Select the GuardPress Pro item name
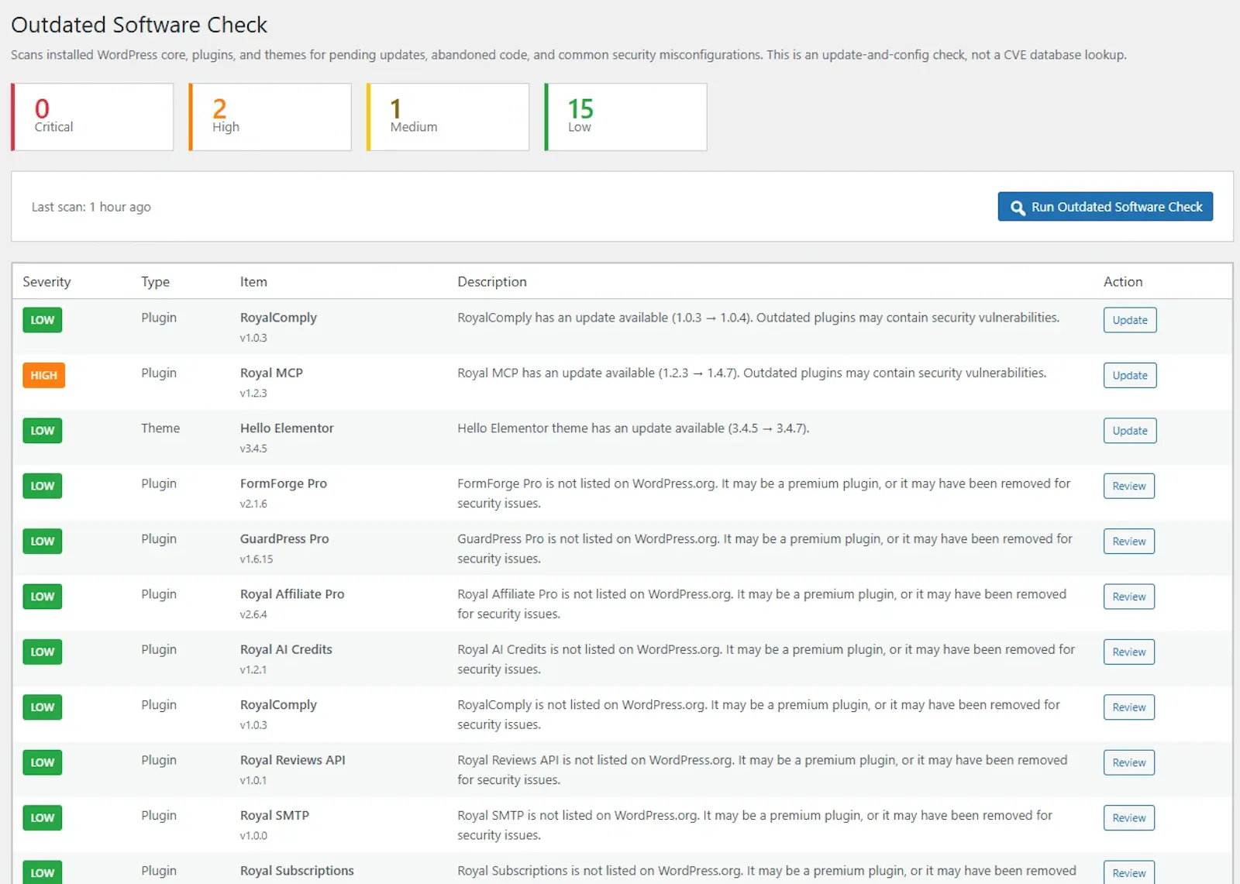 284,538
